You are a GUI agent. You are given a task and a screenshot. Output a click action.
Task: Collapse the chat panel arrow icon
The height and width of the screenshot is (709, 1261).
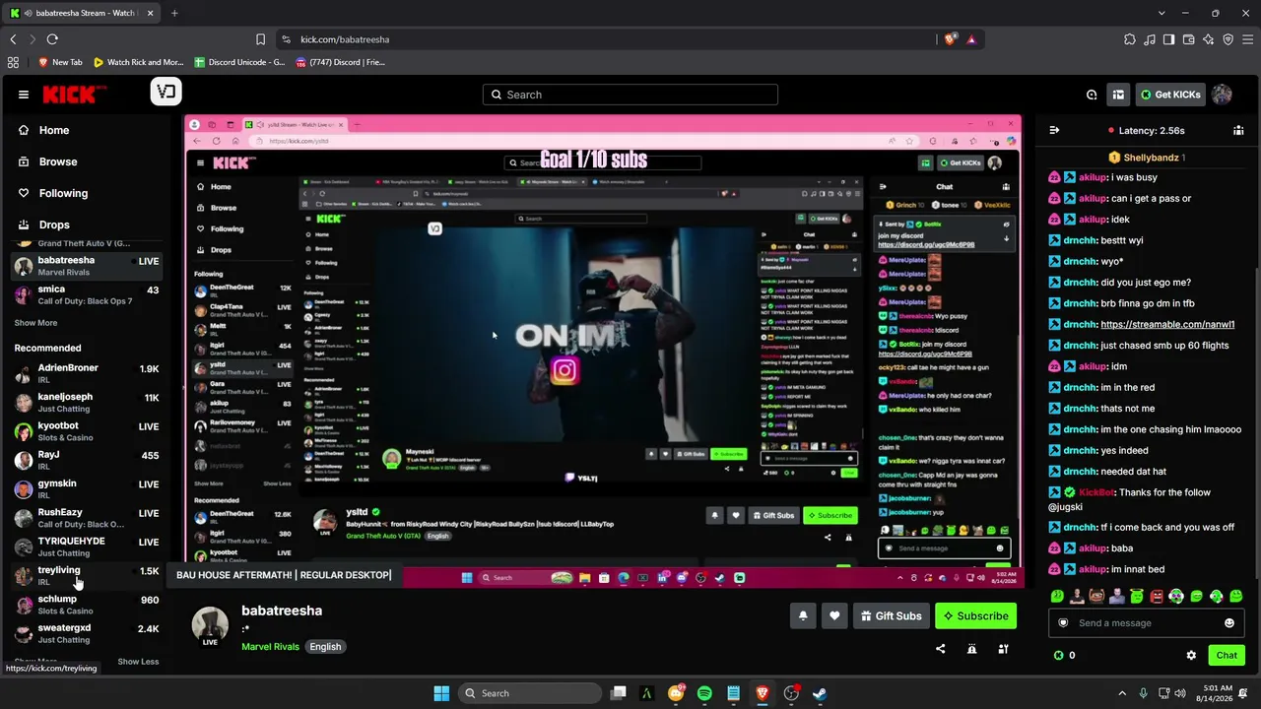[1054, 130]
